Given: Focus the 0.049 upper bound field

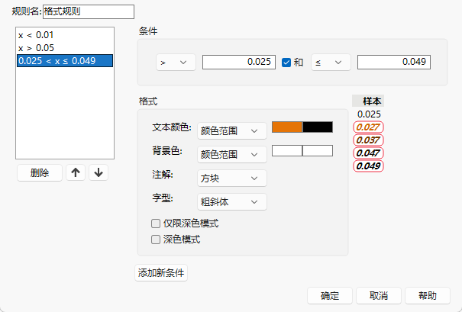Looking at the screenshot, I should pos(394,62).
